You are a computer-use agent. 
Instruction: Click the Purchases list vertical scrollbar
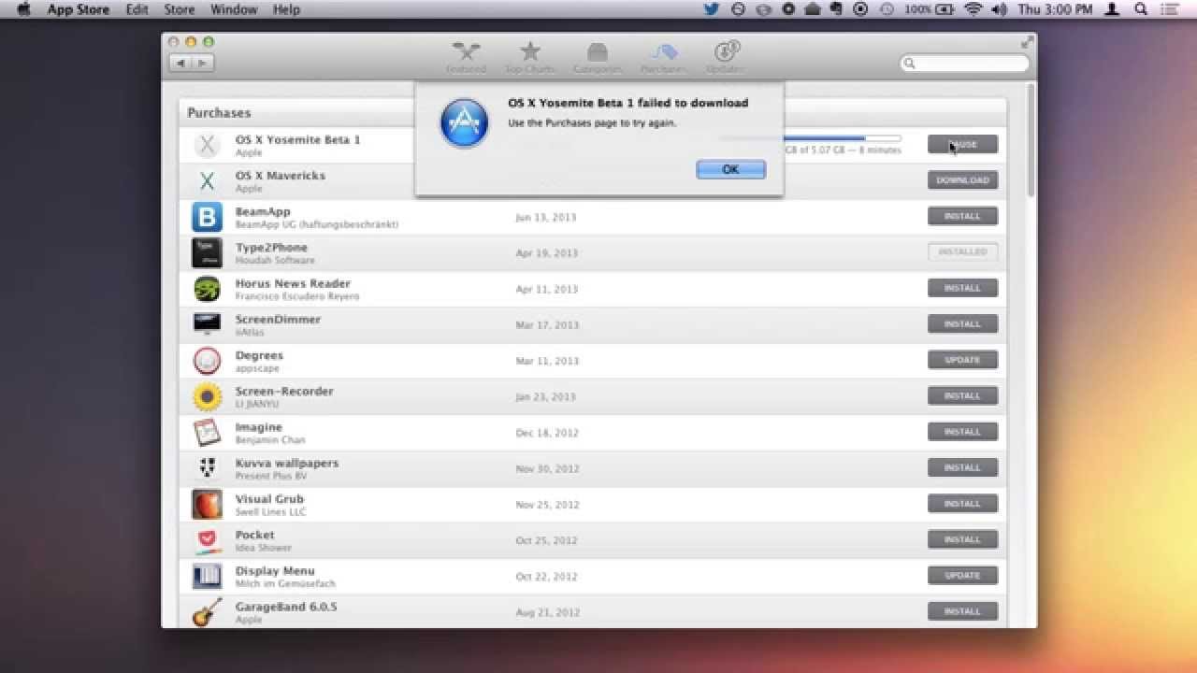click(x=1031, y=140)
